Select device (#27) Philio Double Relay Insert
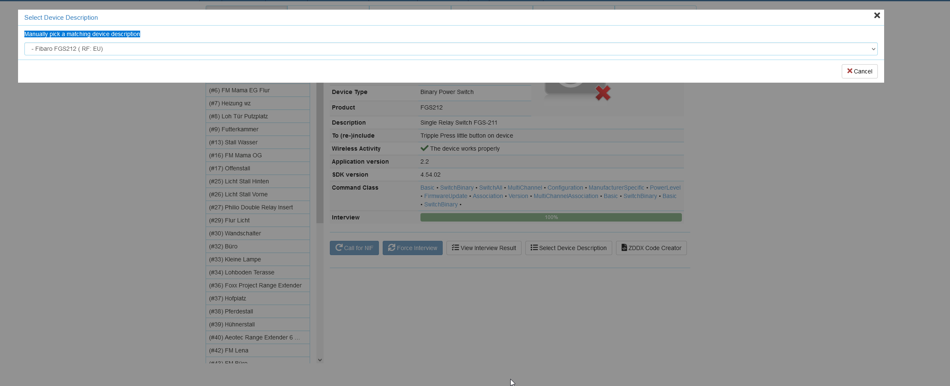Screen dimensions: 950x386 point(258,207)
